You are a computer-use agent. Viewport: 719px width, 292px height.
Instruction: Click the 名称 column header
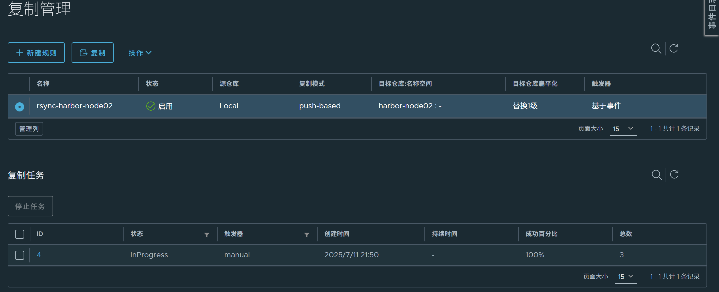[43, 84]
